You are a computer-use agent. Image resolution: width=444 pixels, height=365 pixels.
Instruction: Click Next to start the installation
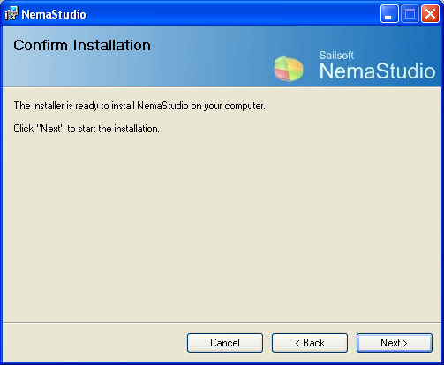395,343
